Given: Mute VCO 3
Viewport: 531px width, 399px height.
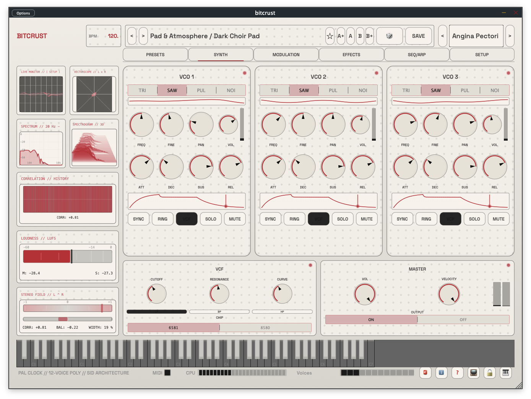Looking at the screenshot, I should (x=499, y=219).
